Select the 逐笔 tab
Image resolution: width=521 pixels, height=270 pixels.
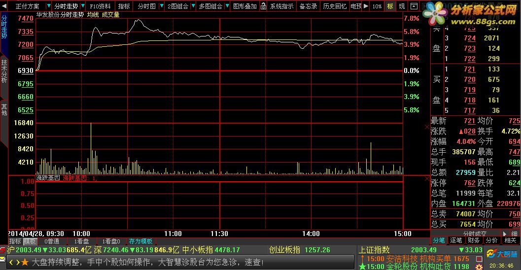(x=456, y=240)
